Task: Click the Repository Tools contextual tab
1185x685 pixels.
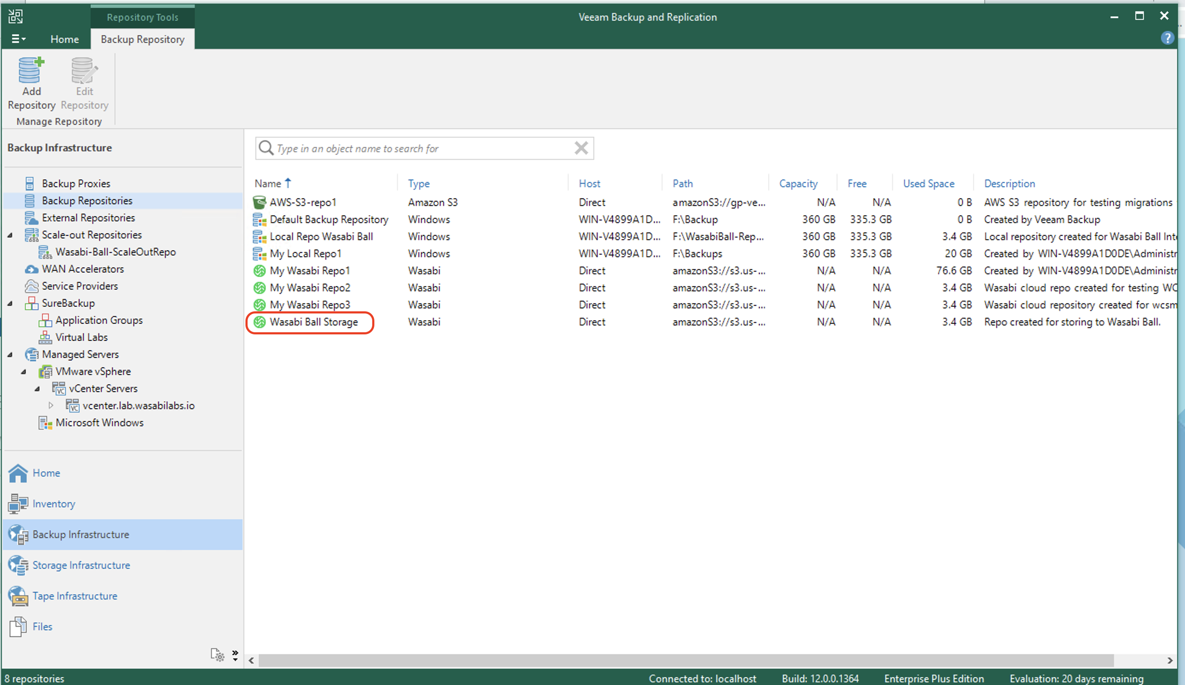Action: click(143, 18)
